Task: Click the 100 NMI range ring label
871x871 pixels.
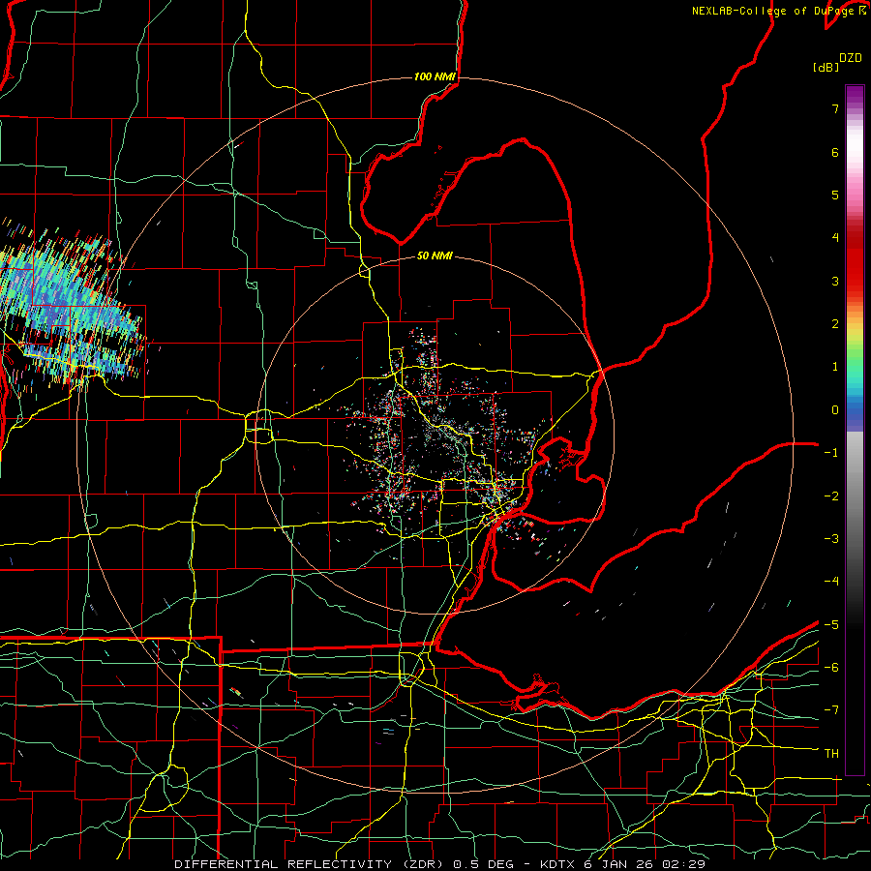Action: [435, 76]
